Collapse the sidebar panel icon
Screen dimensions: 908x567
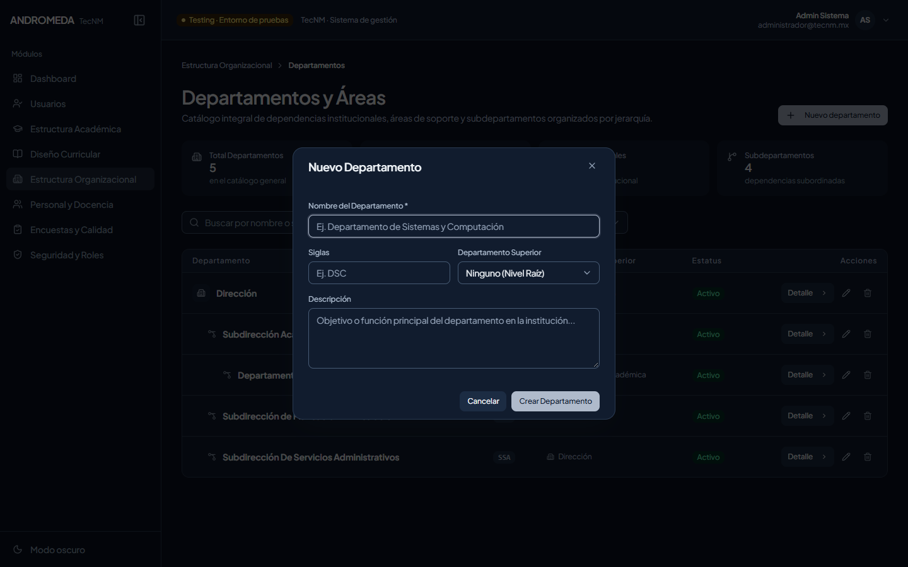(x=139, y=20)
